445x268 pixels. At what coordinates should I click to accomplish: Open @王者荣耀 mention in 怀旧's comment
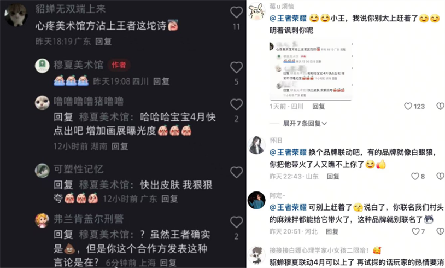[288, 152]
